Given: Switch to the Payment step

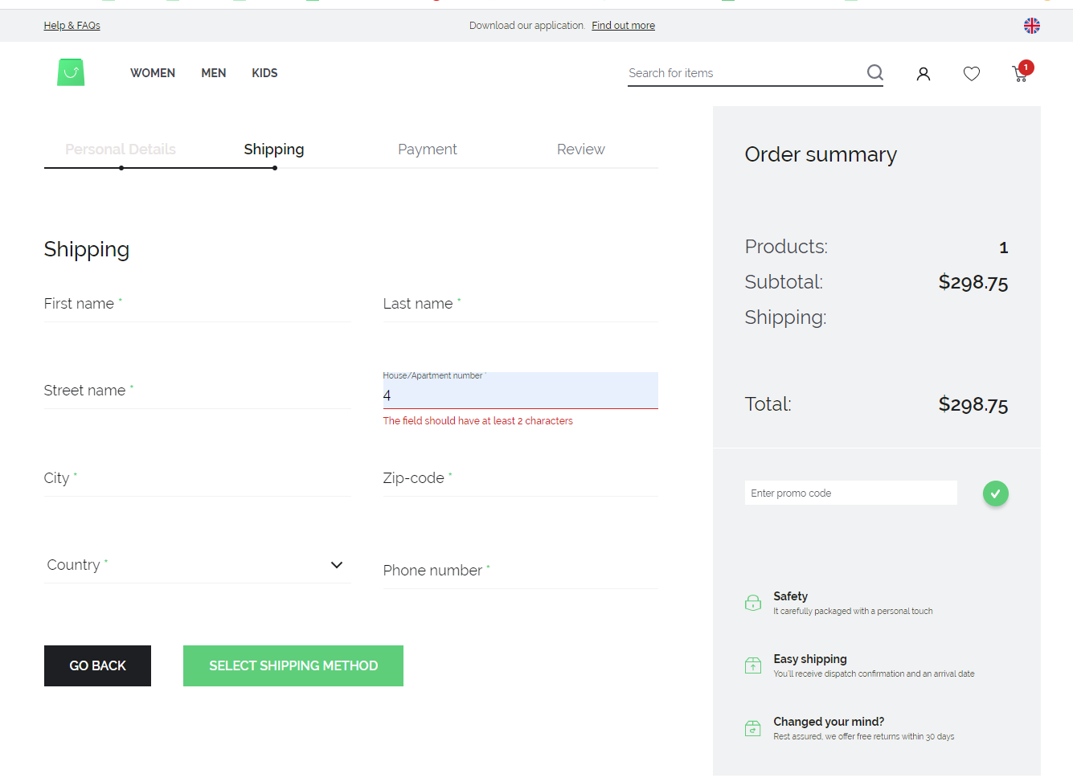Looking at the screenshot, I should point(428,149).
